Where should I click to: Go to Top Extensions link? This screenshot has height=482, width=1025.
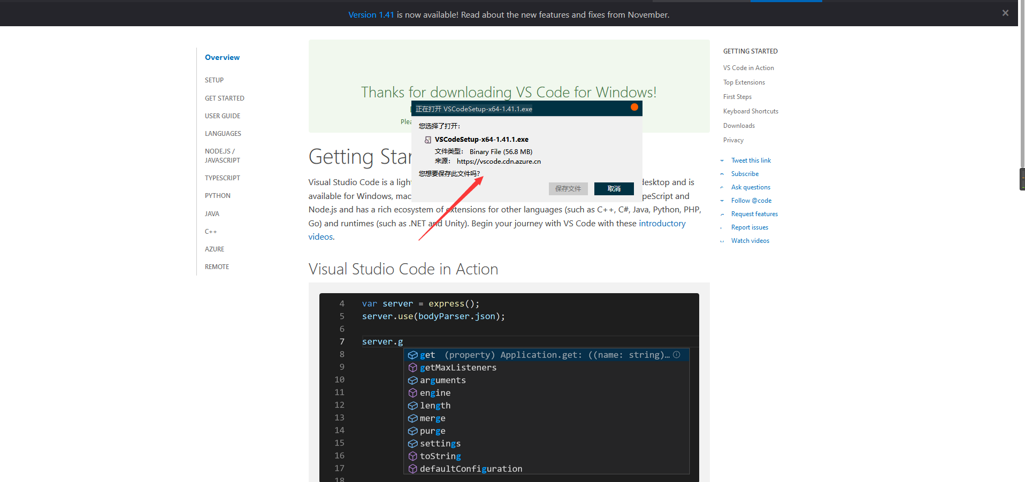point(744,82)
